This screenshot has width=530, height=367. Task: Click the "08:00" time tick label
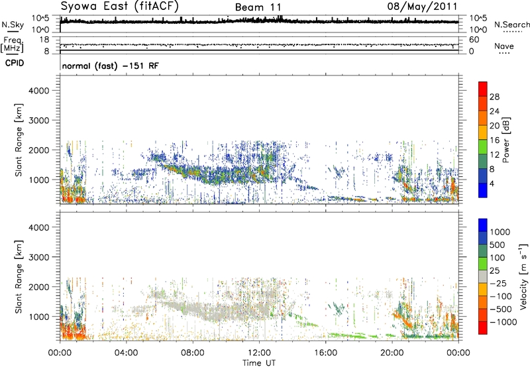coord(193,353)
